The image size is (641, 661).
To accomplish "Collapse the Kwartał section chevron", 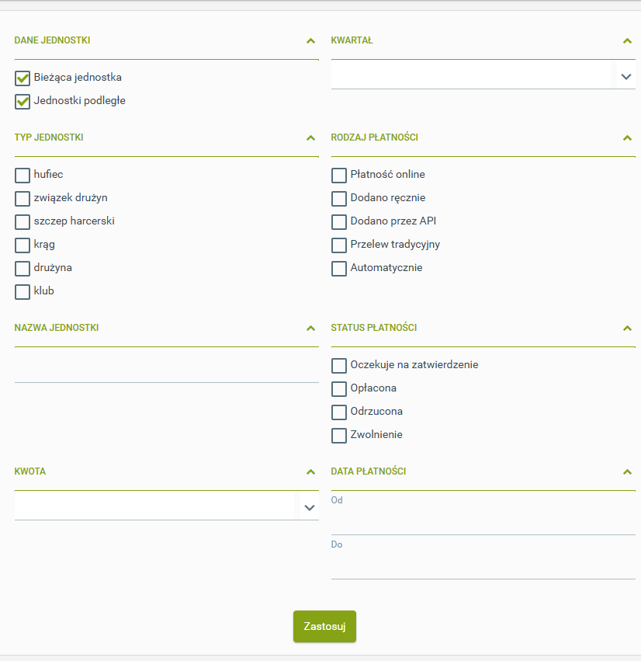I will pyautogui.click(x=627, y=41).
